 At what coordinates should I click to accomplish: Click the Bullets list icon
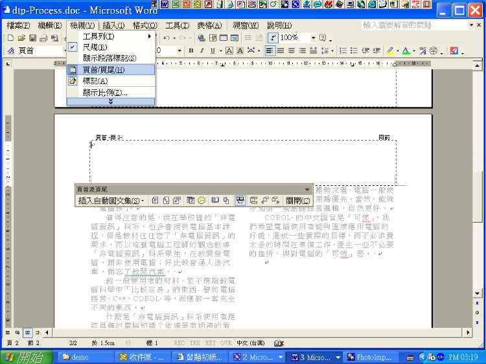[354, 51]
